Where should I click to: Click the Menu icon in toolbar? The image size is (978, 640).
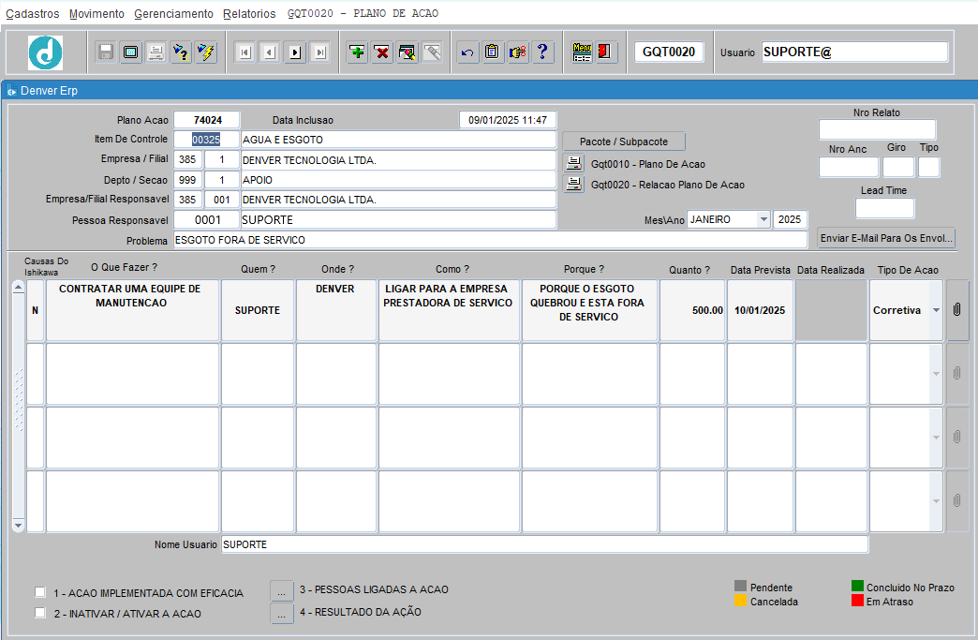click(x=582, y=52)
